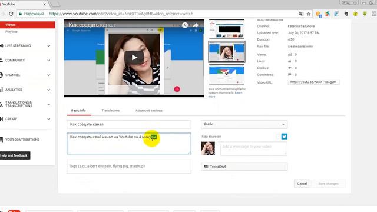This screenshot has height=212, width=377.
Task: Click the browser address bar URL
Action: 121,14
